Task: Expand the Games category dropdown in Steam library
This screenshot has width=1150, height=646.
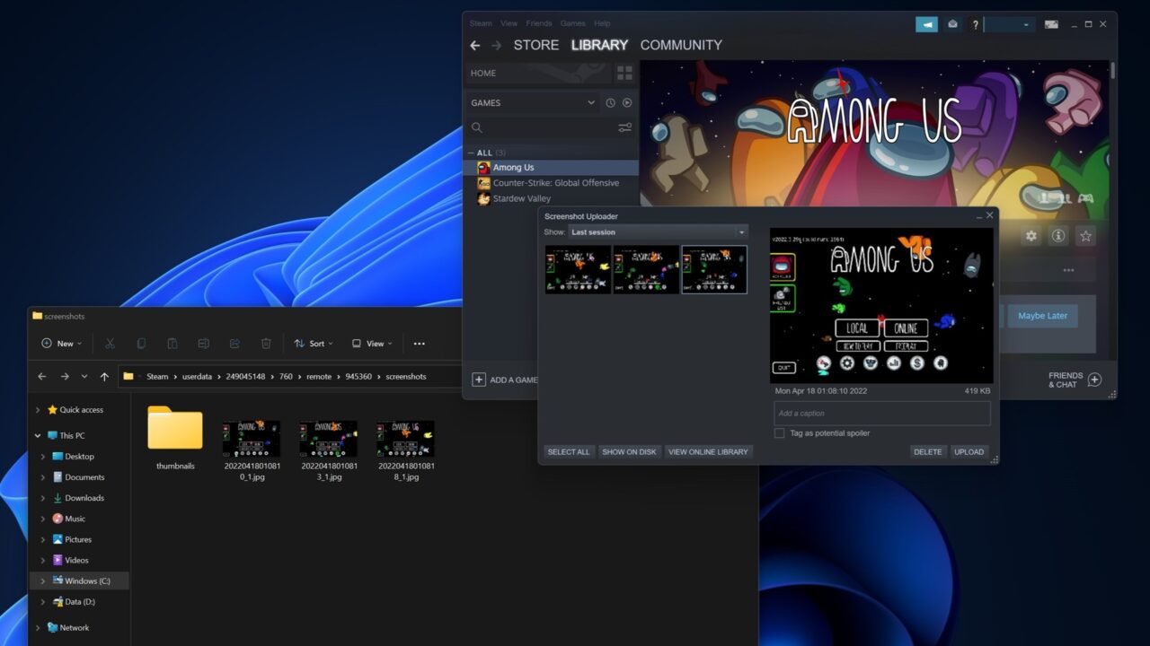Action: coord(591,103)
